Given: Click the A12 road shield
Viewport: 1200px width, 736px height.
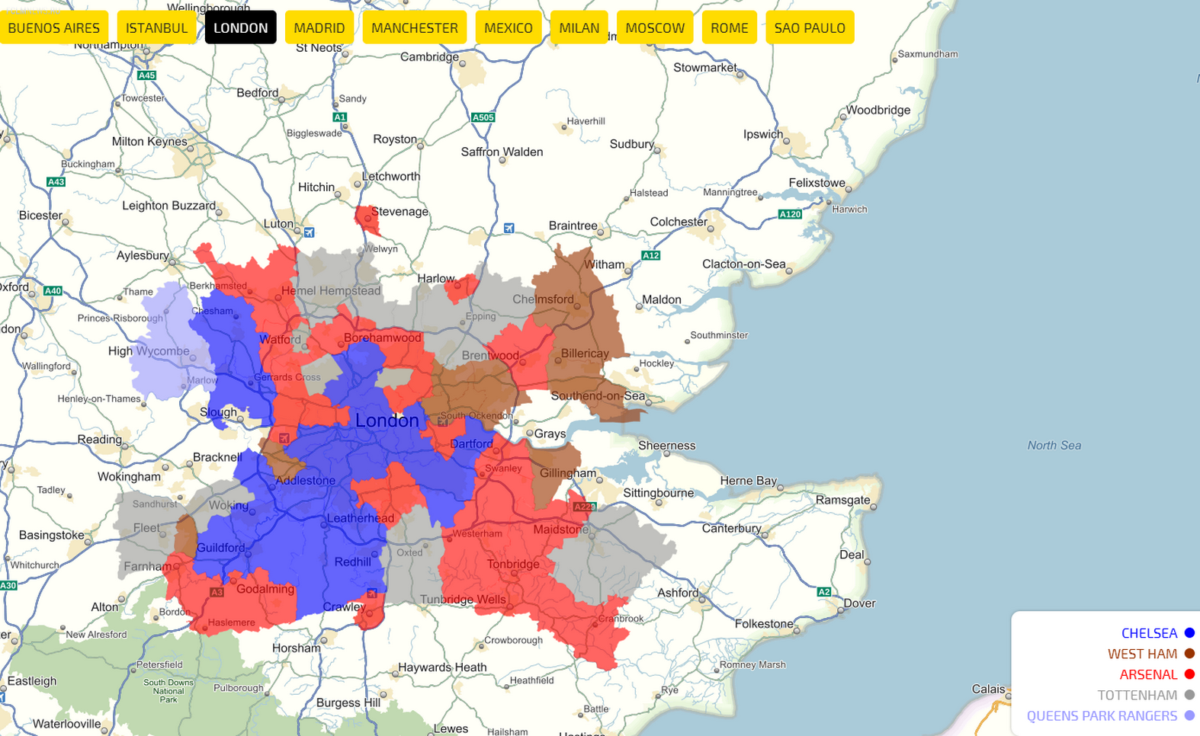Looking at the screenshot, I should pos(650,255).
